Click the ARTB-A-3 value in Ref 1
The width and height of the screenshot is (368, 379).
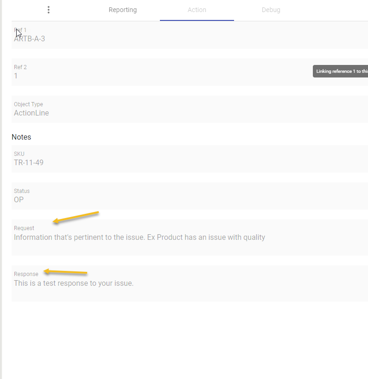pyautogui.click(x=30, y=39)
